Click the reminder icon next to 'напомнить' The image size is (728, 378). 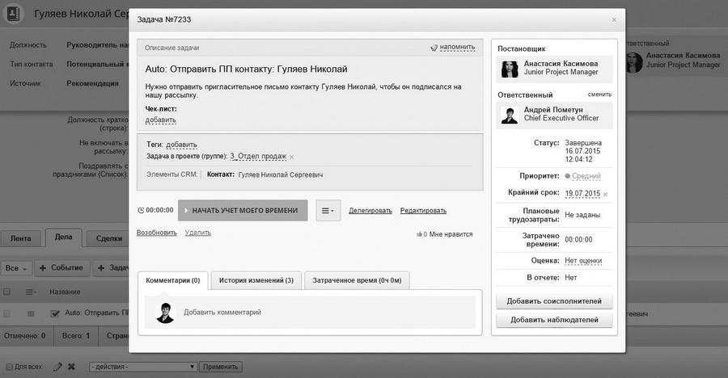(x=434, y=48)
